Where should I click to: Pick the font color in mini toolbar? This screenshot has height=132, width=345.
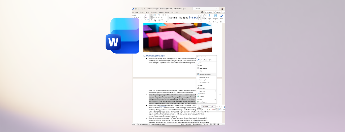(213, 109)
